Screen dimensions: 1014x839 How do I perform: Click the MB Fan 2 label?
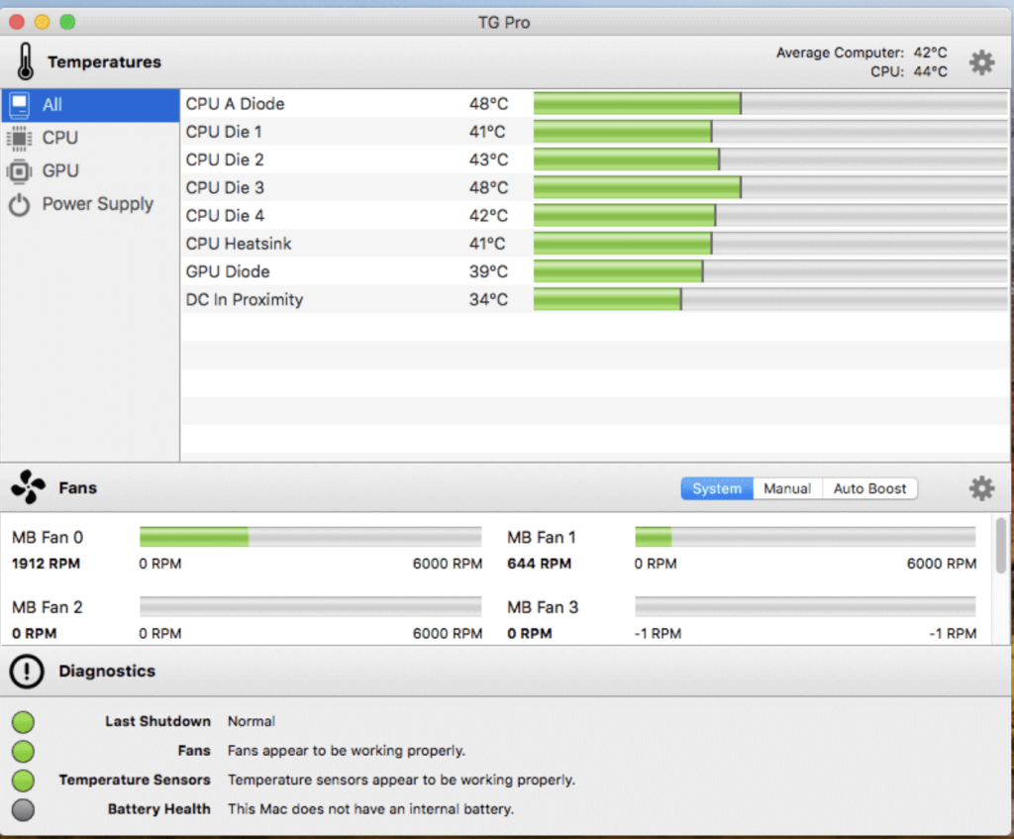[x=48, y=607]
